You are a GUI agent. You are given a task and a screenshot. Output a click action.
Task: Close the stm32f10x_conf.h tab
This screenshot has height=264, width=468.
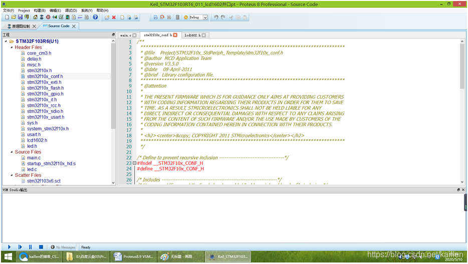click(x=175, y=35)
